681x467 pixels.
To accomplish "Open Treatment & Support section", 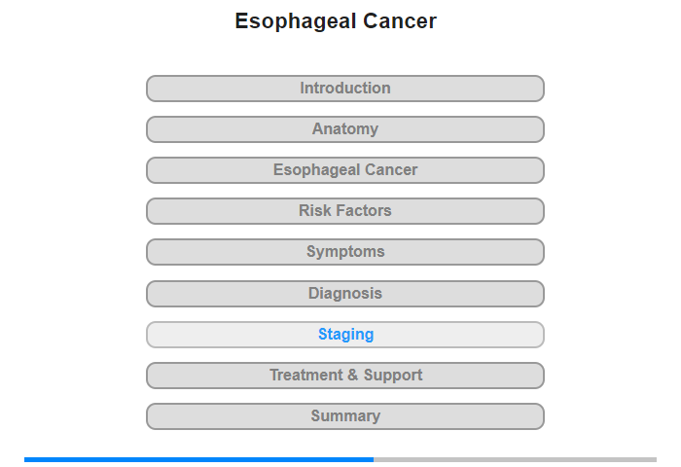I will pos(344,376).
